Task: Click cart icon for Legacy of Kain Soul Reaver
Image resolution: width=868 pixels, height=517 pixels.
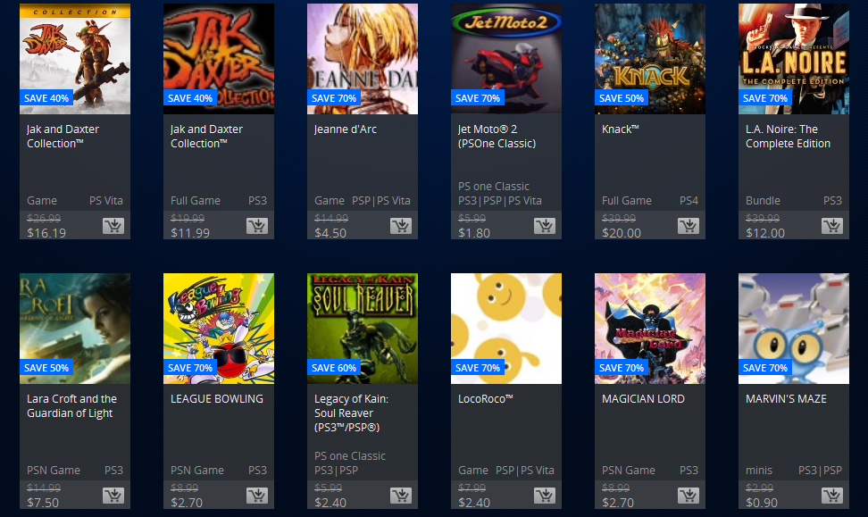Action: click(x=401, y=496)
